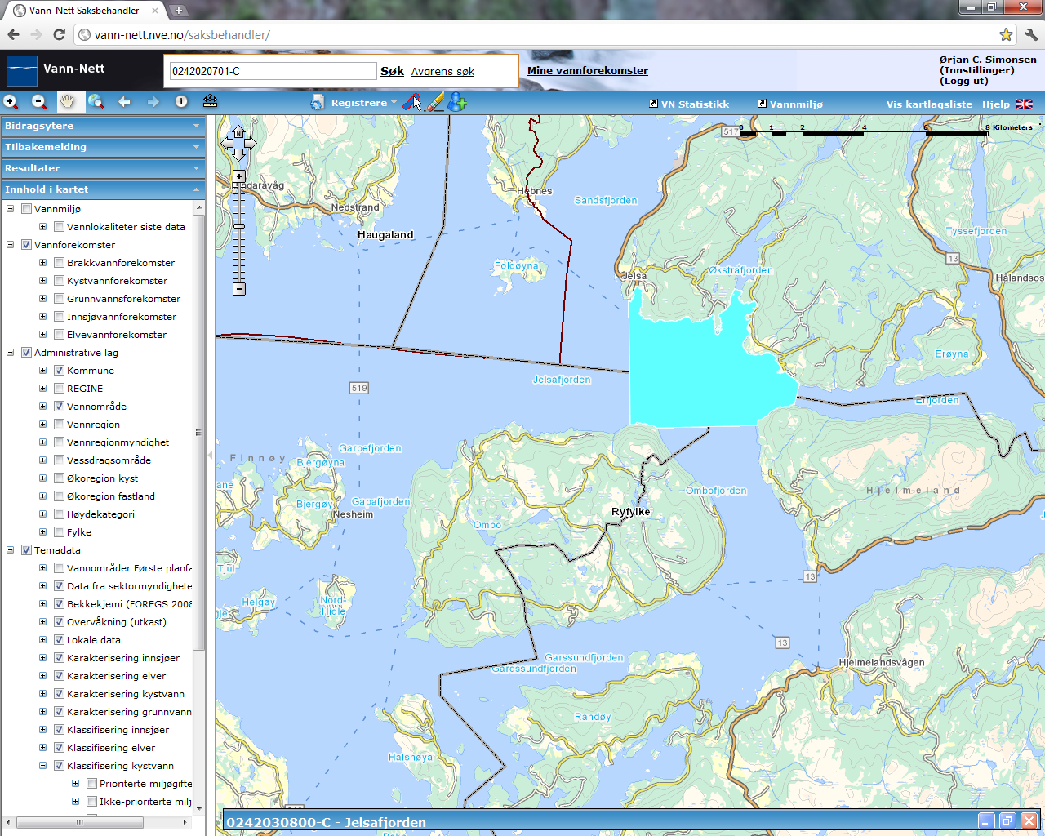
Task: Click the browser address bar
Action: point(535,34)
